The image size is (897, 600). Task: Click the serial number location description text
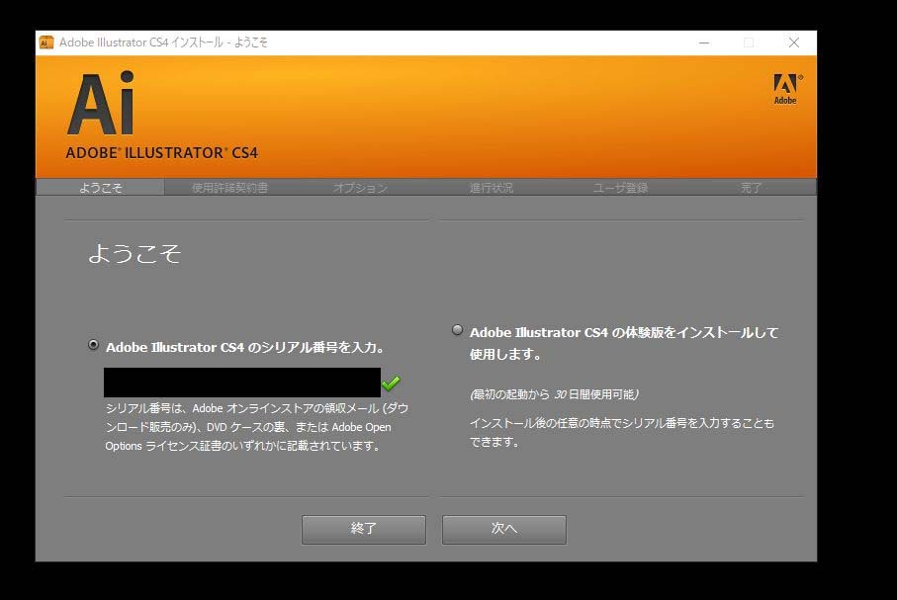point(257,427)
